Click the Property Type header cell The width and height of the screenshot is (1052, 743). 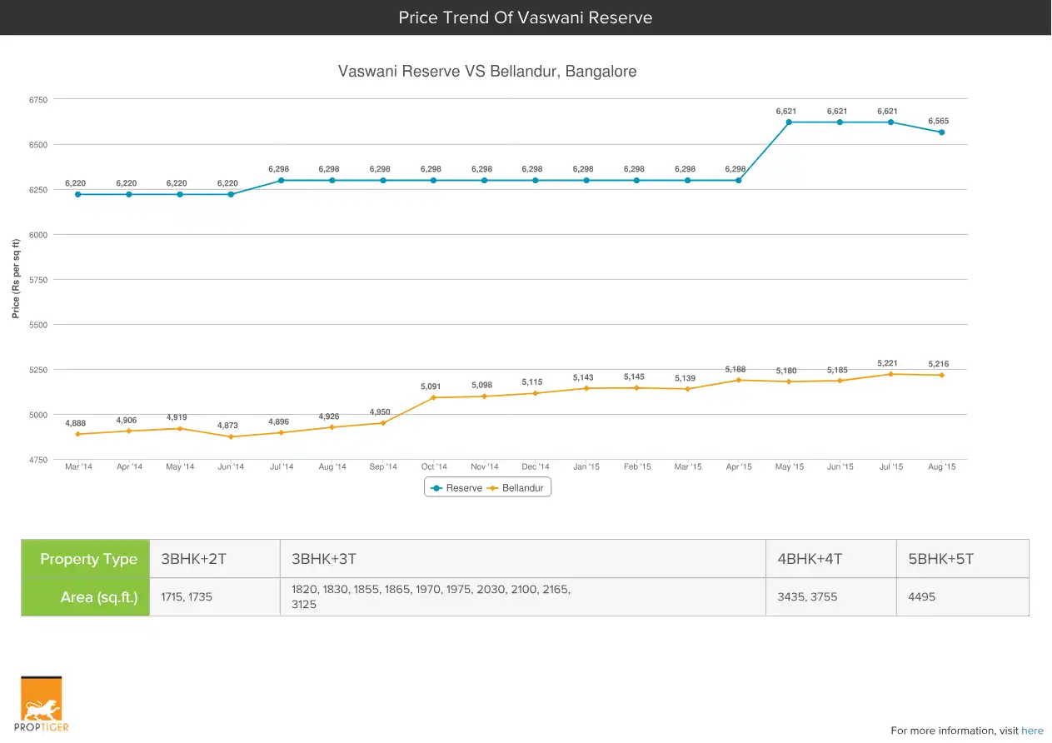click(86, 559)
